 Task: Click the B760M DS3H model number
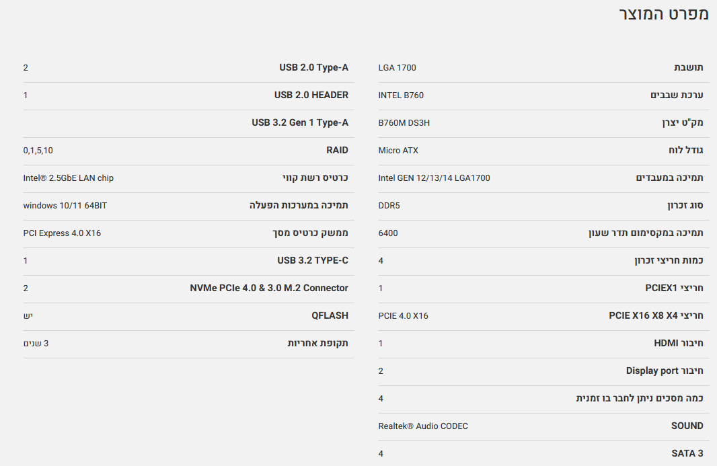(404, 123)
